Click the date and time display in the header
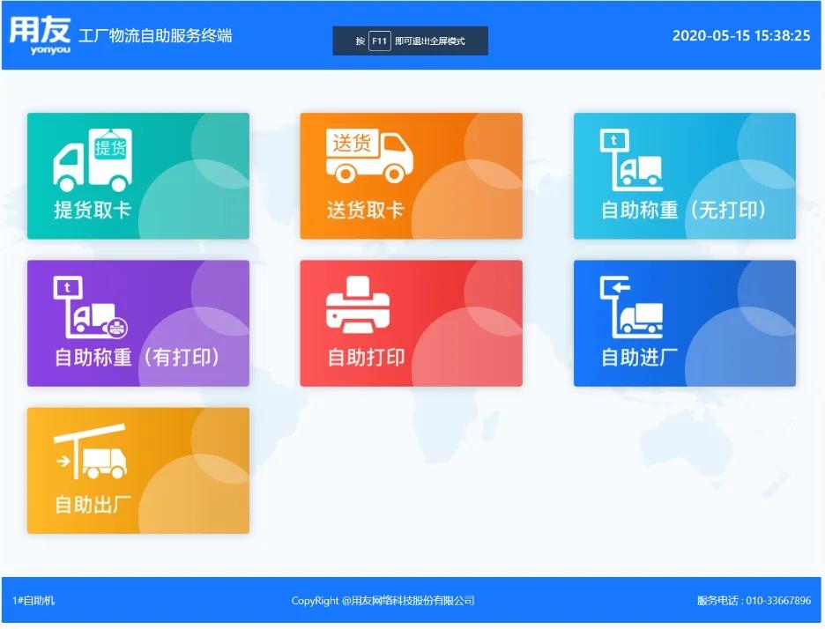The image size is (825, 629). click(x=740, y=36)
